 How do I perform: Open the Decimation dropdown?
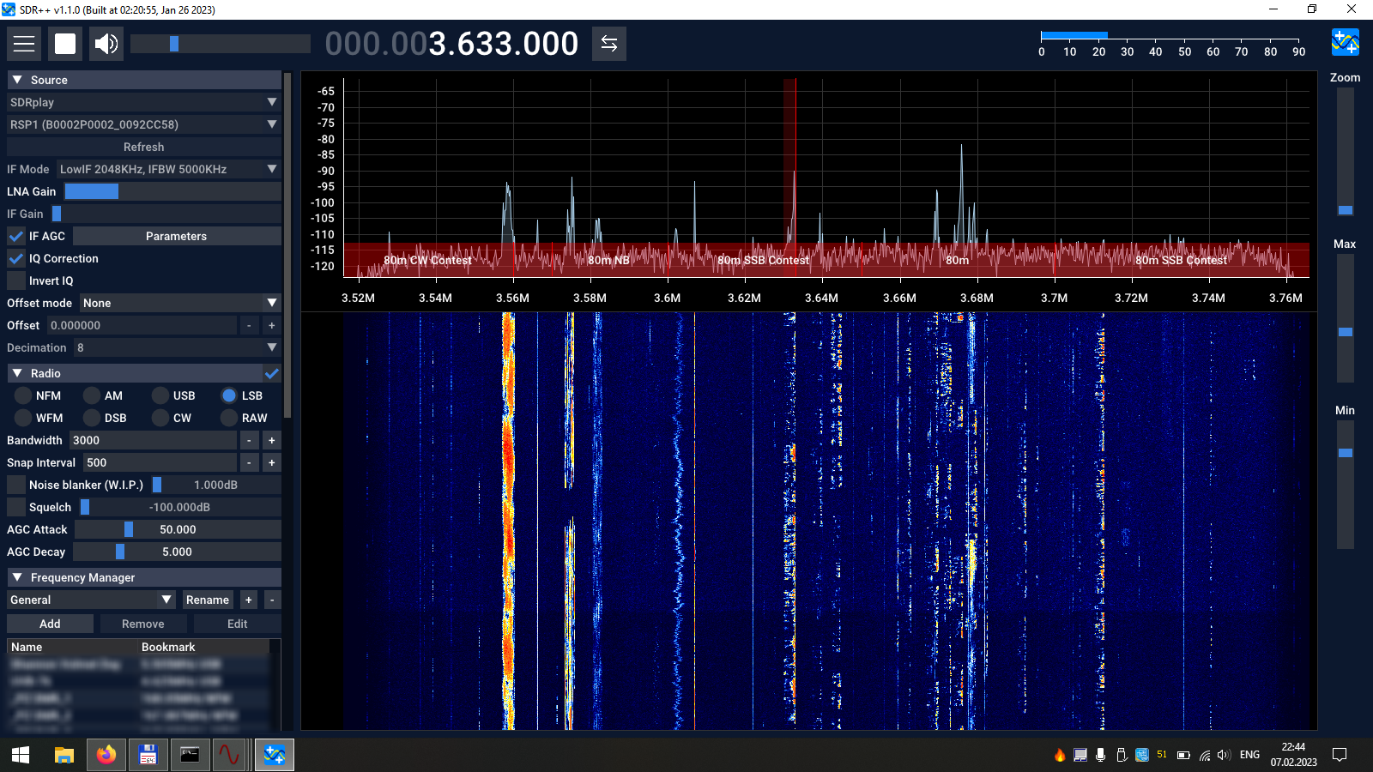(x=178, y=347)
